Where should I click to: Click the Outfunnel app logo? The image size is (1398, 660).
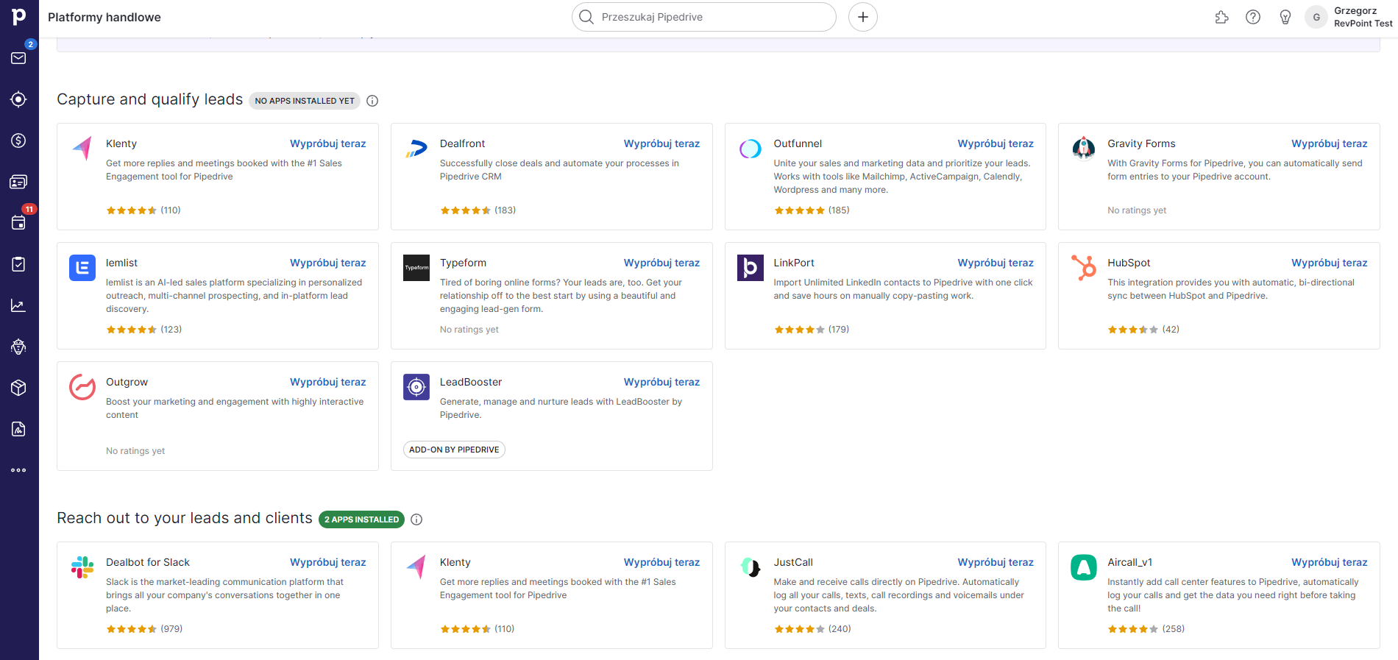pos(750,149)
